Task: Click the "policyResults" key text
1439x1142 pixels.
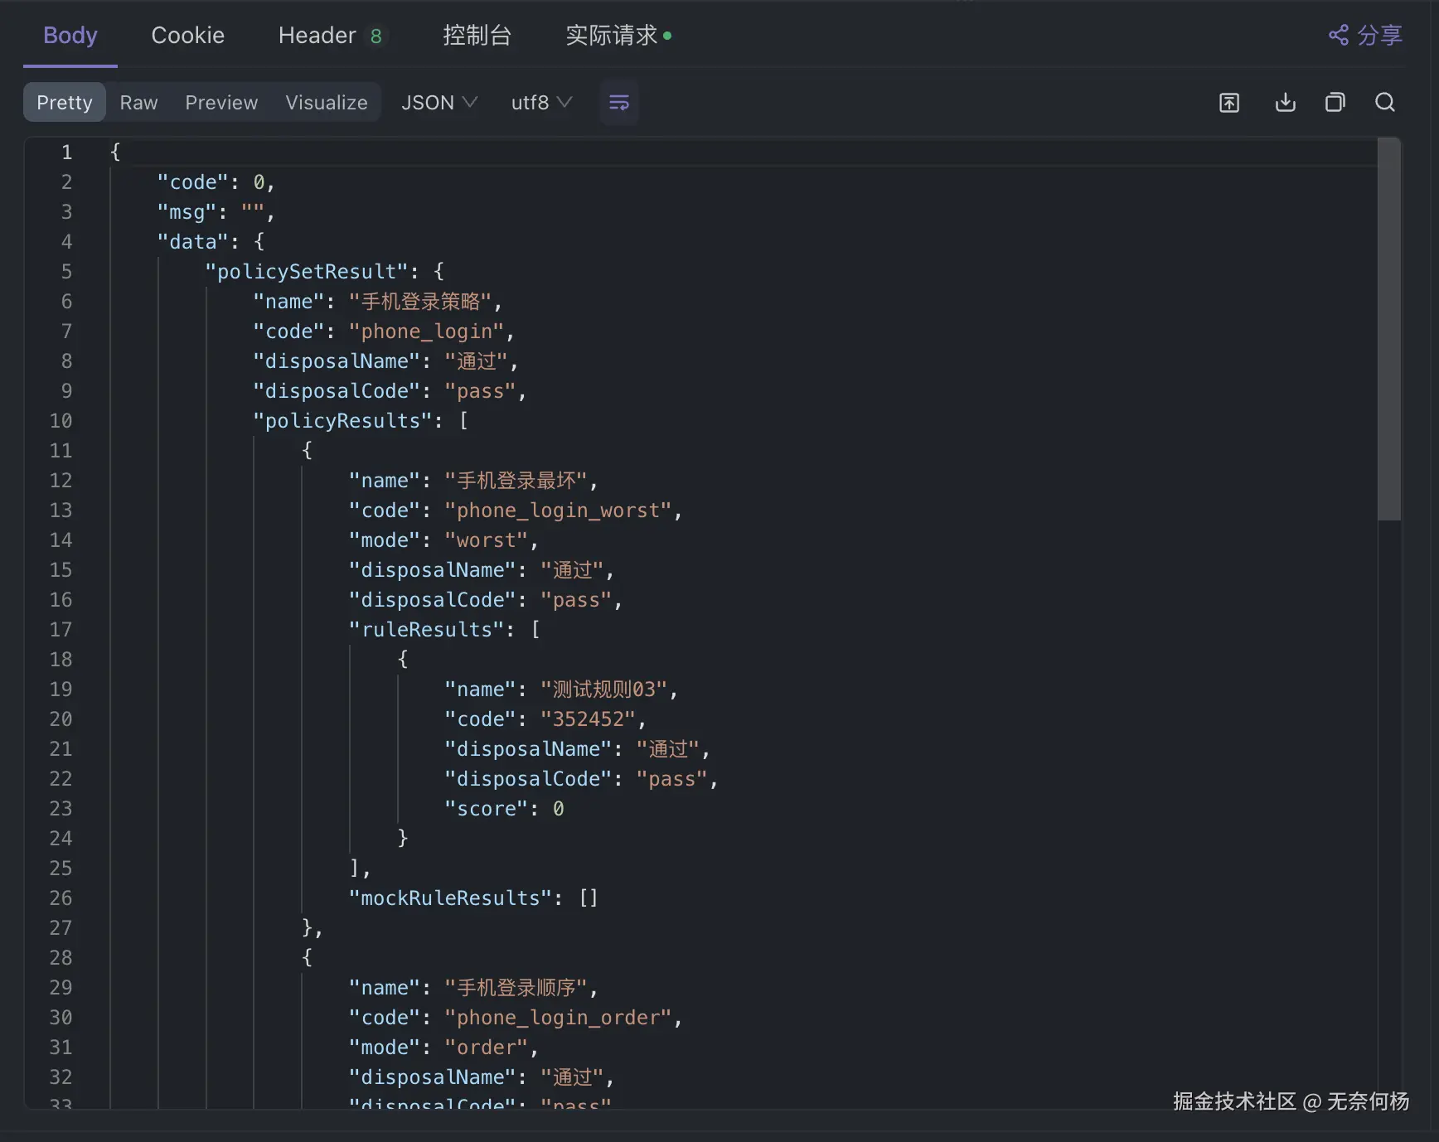Action: (343, 420)
